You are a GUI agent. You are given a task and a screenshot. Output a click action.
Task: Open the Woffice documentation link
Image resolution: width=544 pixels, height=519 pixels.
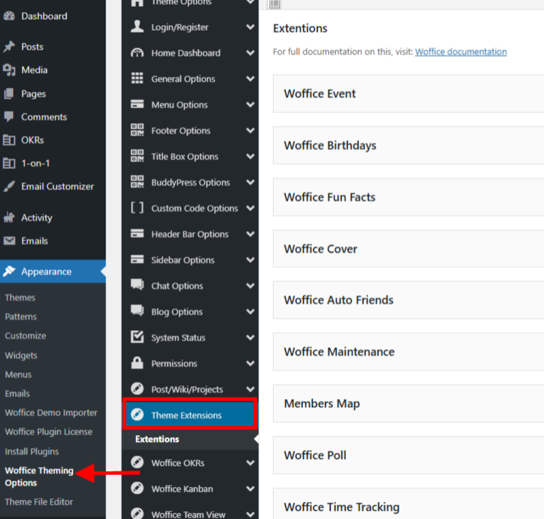(x=461, y=52)
